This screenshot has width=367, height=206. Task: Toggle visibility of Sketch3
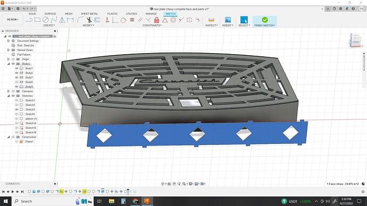point(16,109)
